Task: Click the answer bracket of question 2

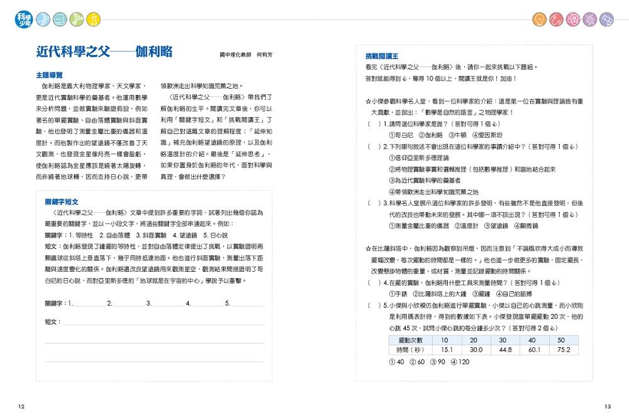Action: click(x=374, y=147)
